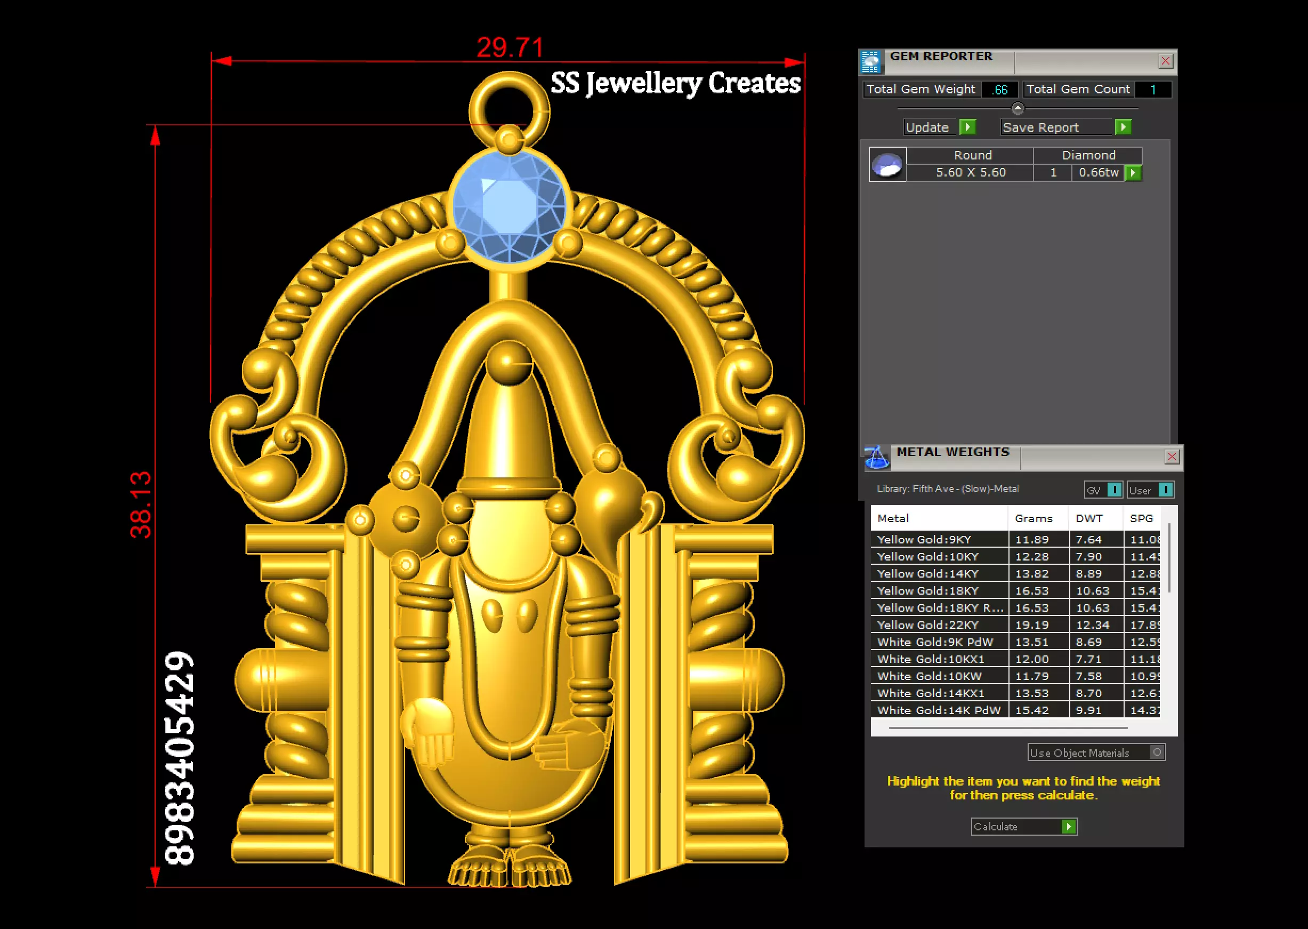Screen dimensions: 1308x929
Task: Collapse the gem totals divider arrow
Action: 1018,108
